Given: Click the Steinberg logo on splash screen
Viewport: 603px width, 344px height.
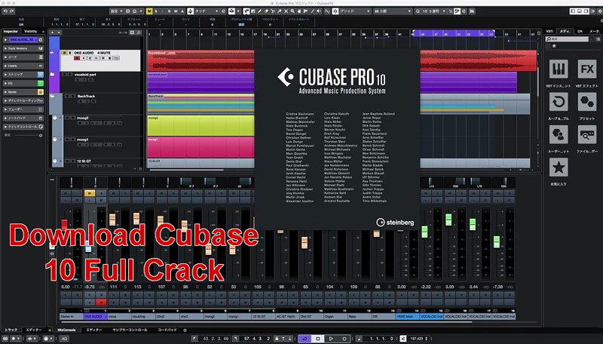Looking at the screenshot, I should 390,223.
